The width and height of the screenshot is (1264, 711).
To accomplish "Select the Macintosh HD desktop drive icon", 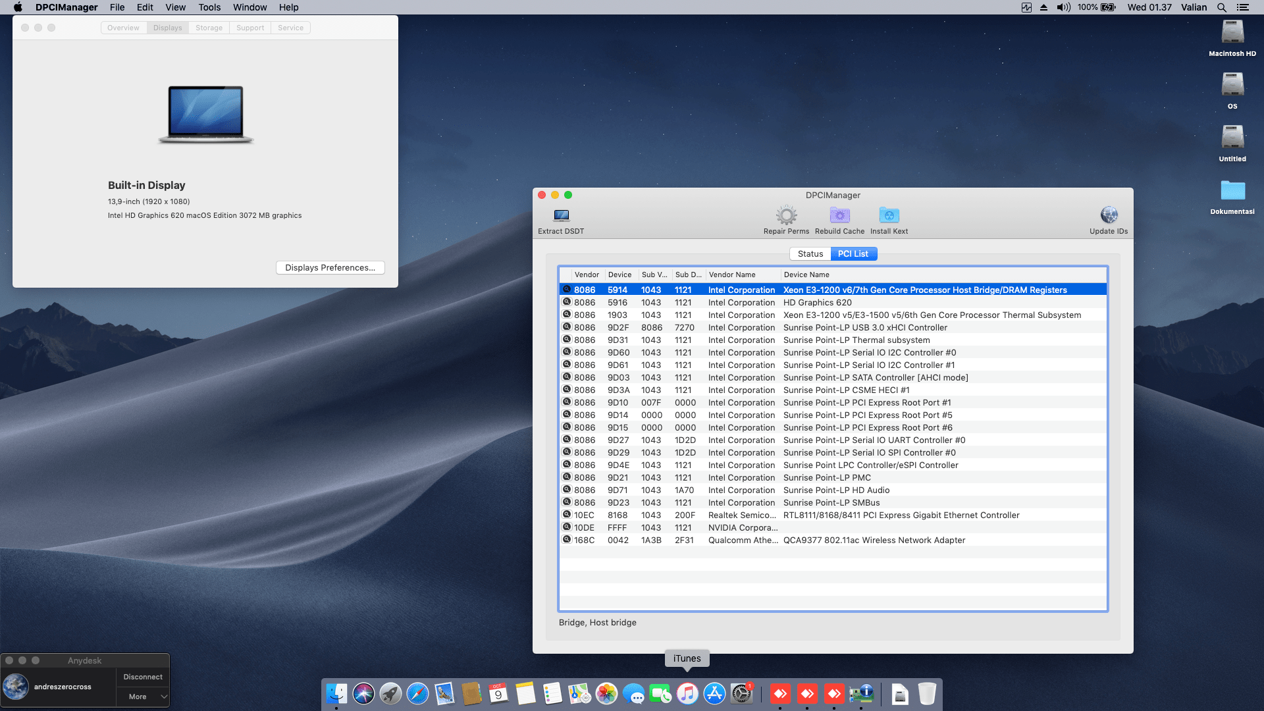I will pyautogui.click(x=1232, y=32).
